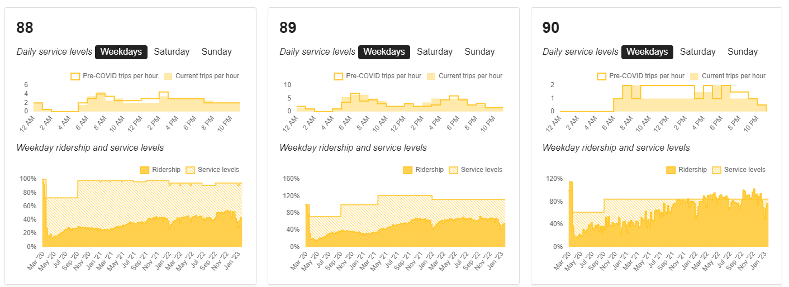The width and height of the screenshot is (789, 287).
Task: Toggle Ridership legend swatch on route 88 chart
Action: (x=144, y=170)
